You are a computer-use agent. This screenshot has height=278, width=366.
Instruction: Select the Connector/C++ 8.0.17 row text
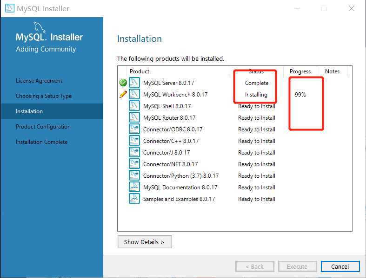tap(171, 141)
